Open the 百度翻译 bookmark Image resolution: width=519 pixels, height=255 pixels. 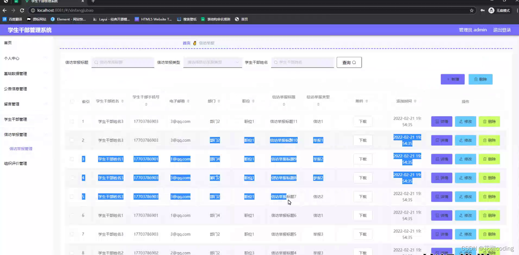click(x=12, y=19)
